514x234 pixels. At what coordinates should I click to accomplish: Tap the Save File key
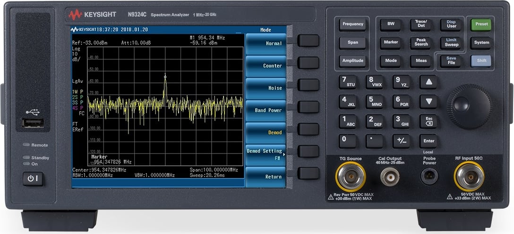point(451,61)
